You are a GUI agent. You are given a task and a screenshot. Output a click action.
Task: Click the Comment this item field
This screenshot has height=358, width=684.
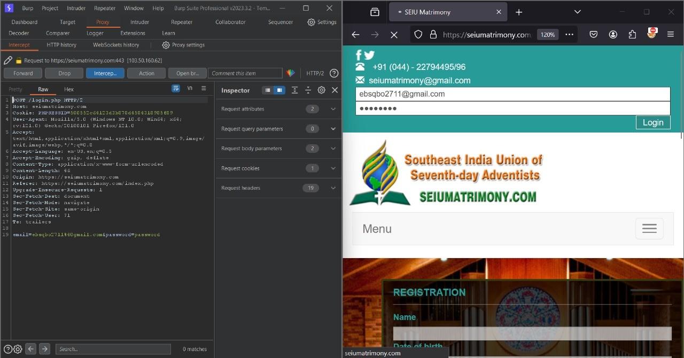pyautogui.click(x=245, y=73)
